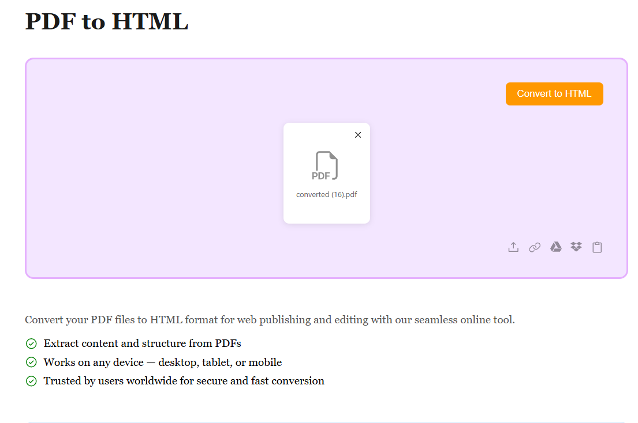Screen dimensions: 638x423
Task: Open the upload from device icon
Action: [x=513, y=247]
